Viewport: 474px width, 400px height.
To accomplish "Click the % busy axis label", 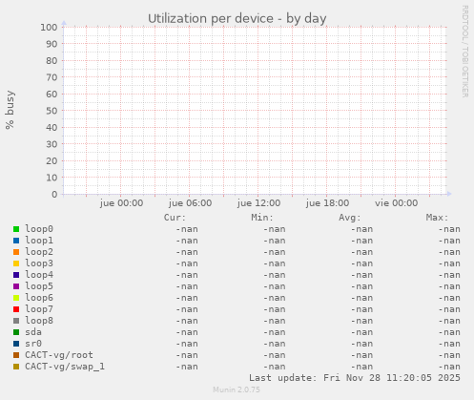I will [10, 110].
